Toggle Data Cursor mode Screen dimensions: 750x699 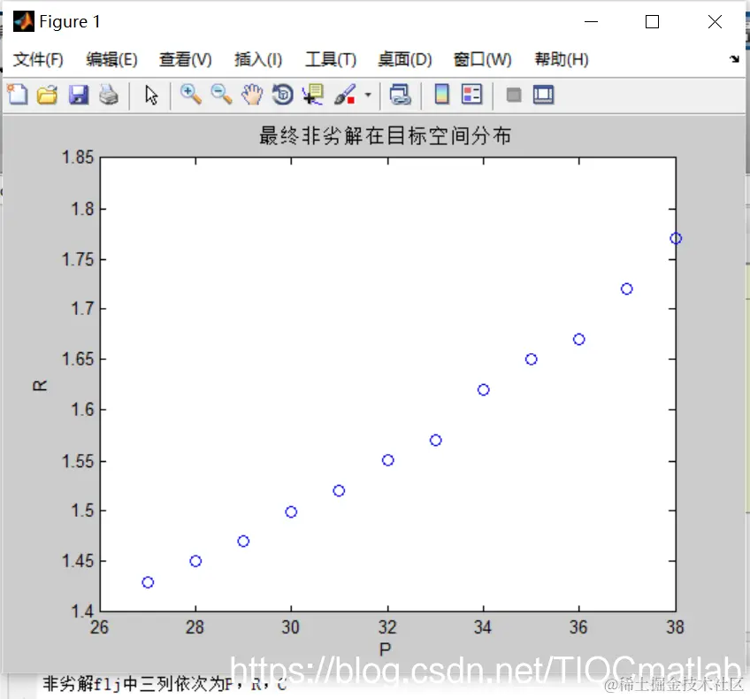point(311,95)
